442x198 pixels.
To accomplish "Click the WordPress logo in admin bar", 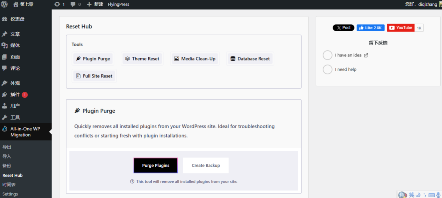I will pyautogui.click(x=4, y=4).
